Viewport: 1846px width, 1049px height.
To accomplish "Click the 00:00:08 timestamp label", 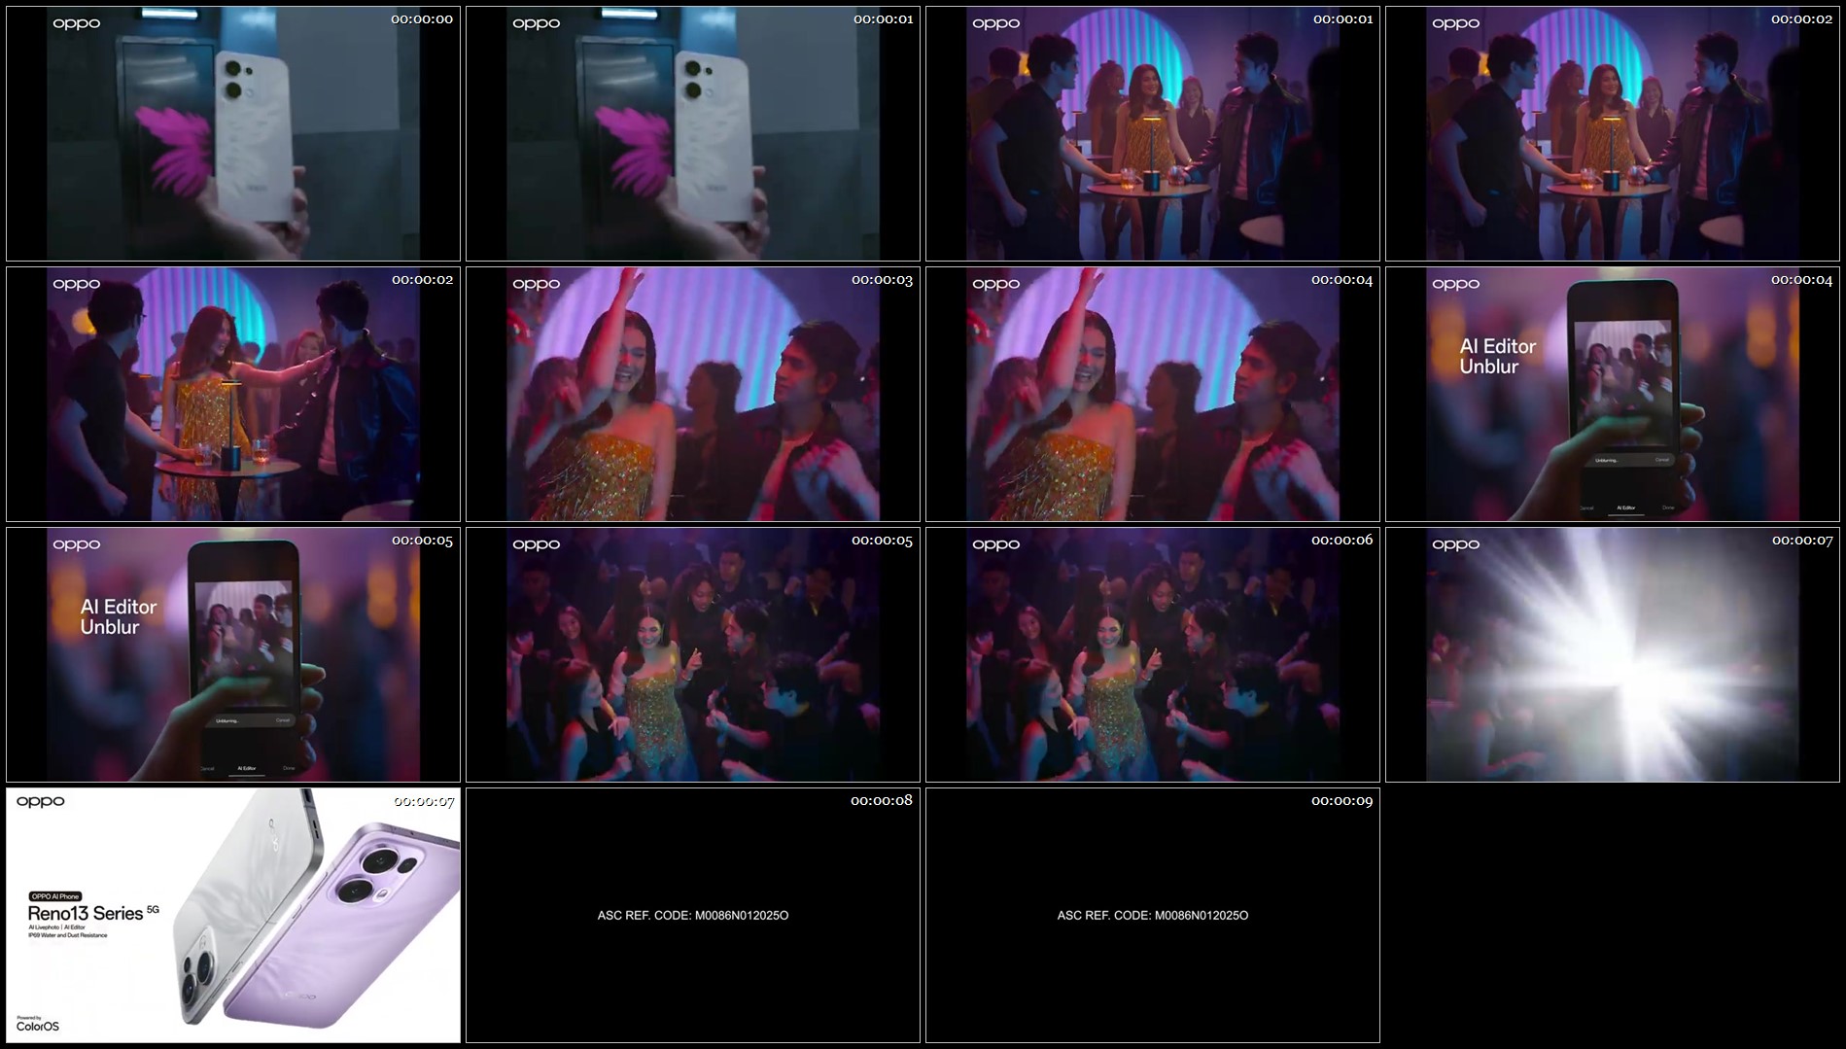I will click(x=882, y=801).
